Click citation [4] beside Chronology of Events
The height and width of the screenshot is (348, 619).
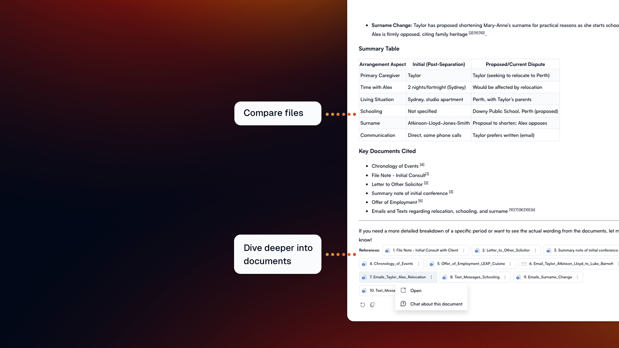(422, 165)
